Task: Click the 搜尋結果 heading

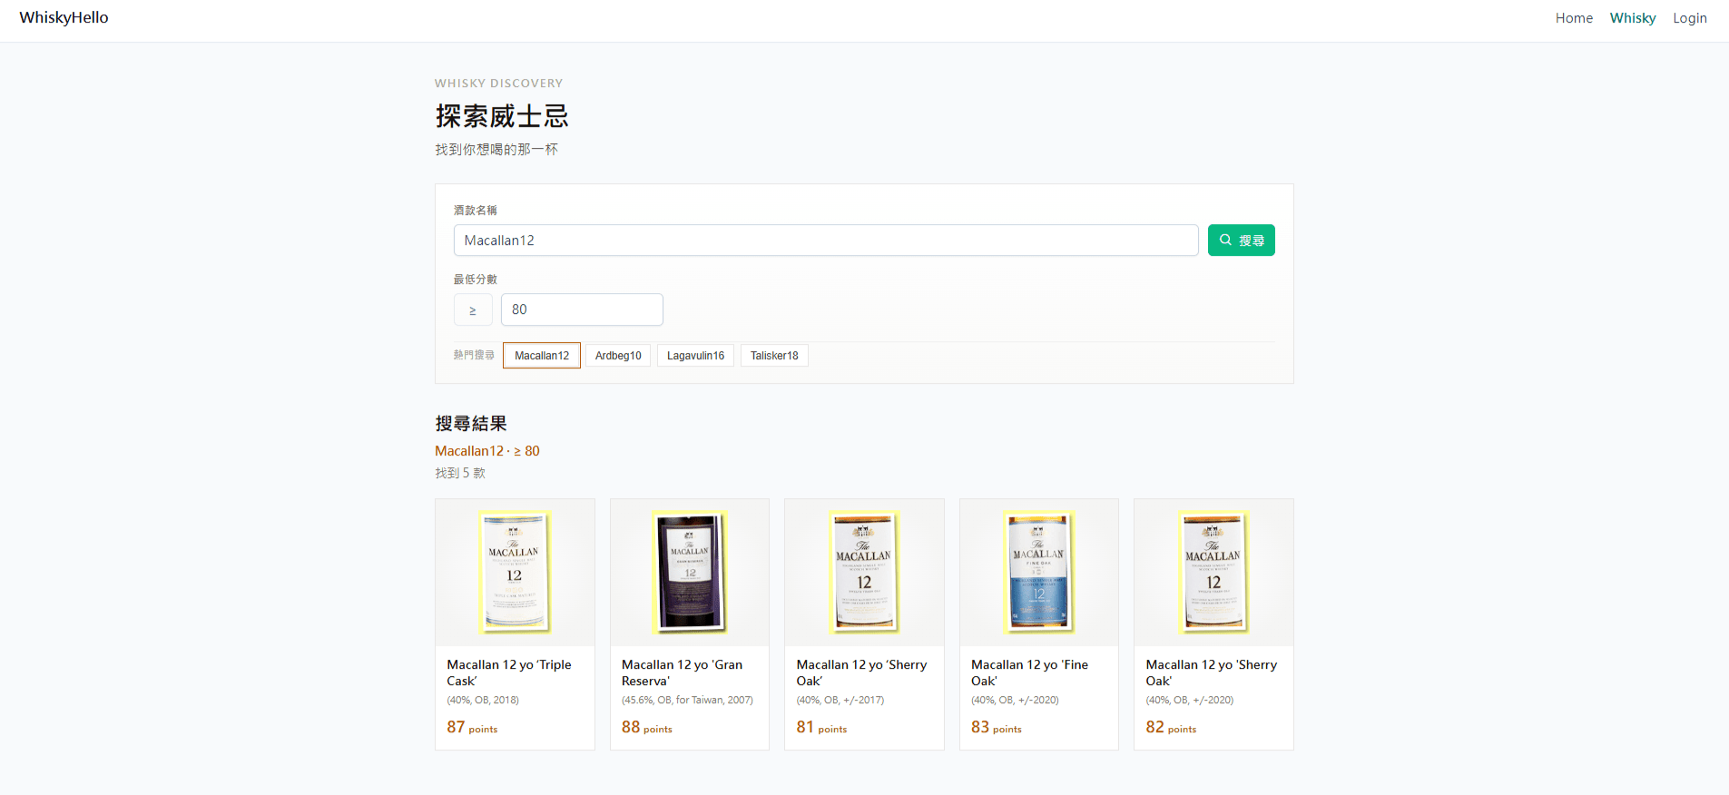Action: pyautogui.click(x=471, y=424)
